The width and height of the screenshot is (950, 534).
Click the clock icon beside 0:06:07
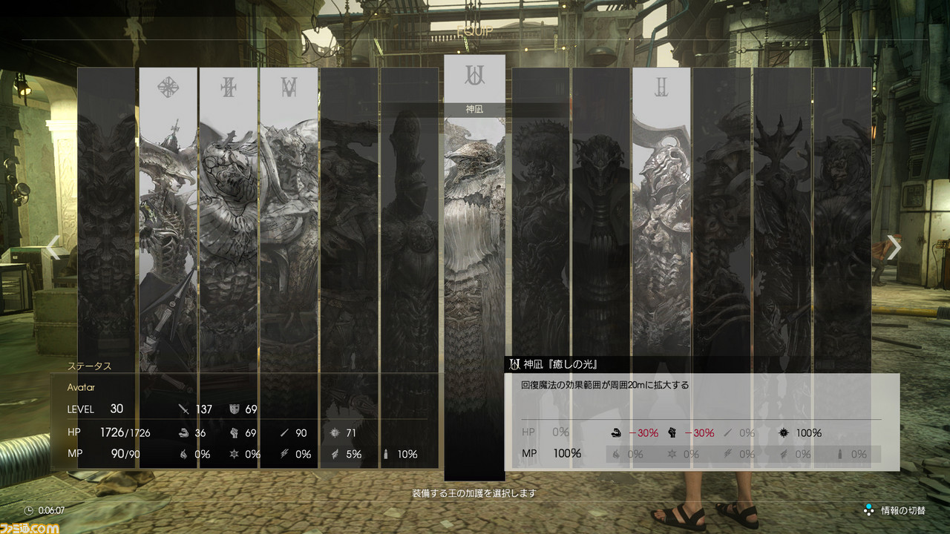(28, 510)
